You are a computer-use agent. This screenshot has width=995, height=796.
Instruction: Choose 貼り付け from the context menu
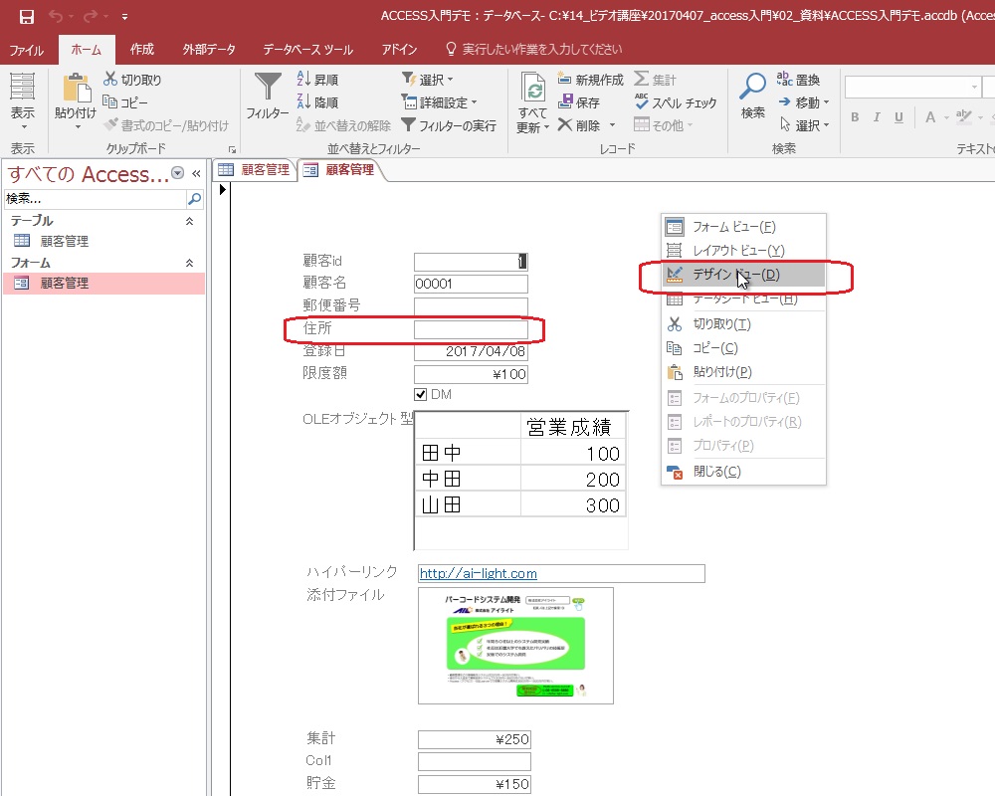click(743, 372)
